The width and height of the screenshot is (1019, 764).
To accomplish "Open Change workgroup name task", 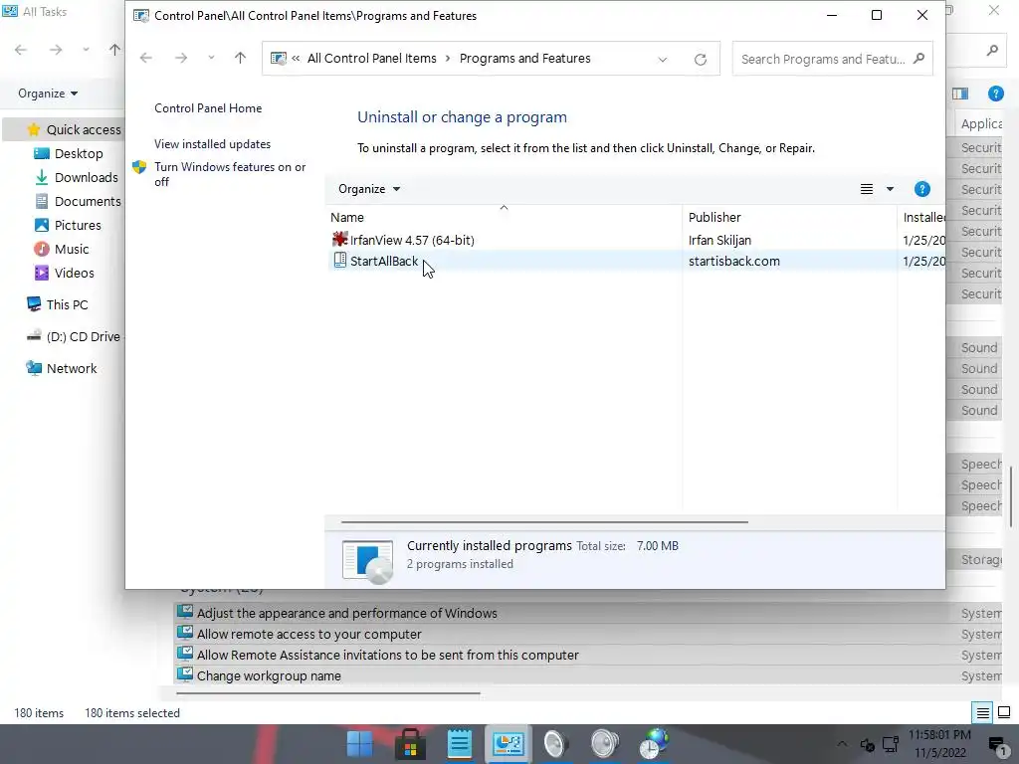I will click(x=269, y=675).
